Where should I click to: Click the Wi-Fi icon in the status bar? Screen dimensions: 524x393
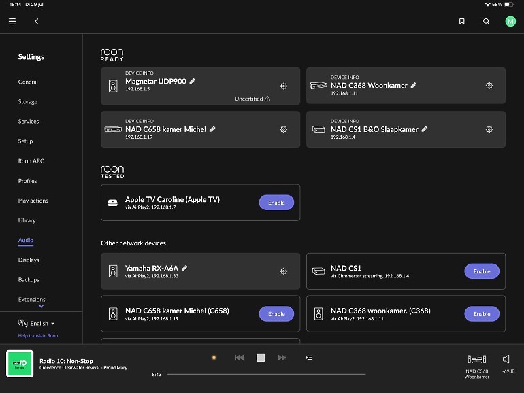[487, 4]
